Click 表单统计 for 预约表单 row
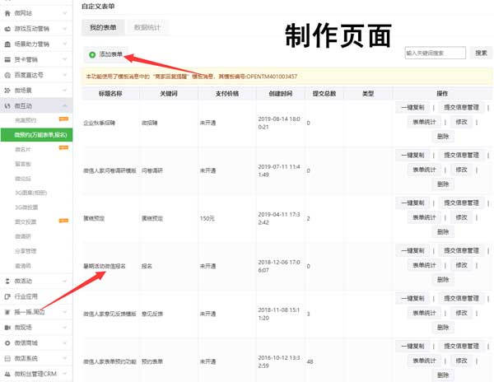494x382 pixels. coord(424,361)
